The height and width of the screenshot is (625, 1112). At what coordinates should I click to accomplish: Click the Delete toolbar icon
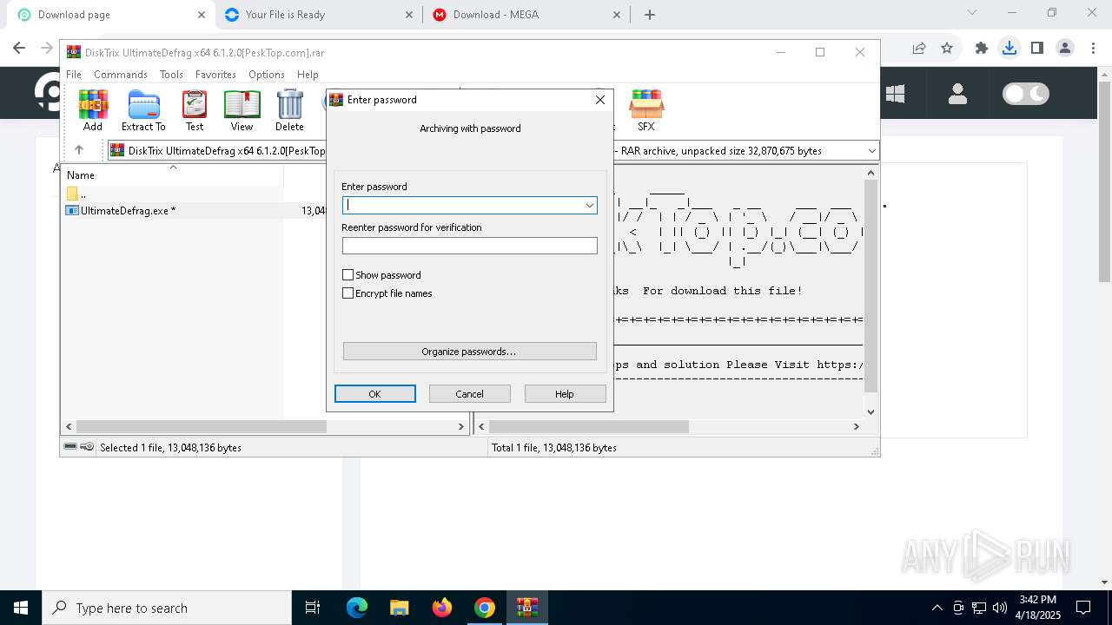[289, 110]
